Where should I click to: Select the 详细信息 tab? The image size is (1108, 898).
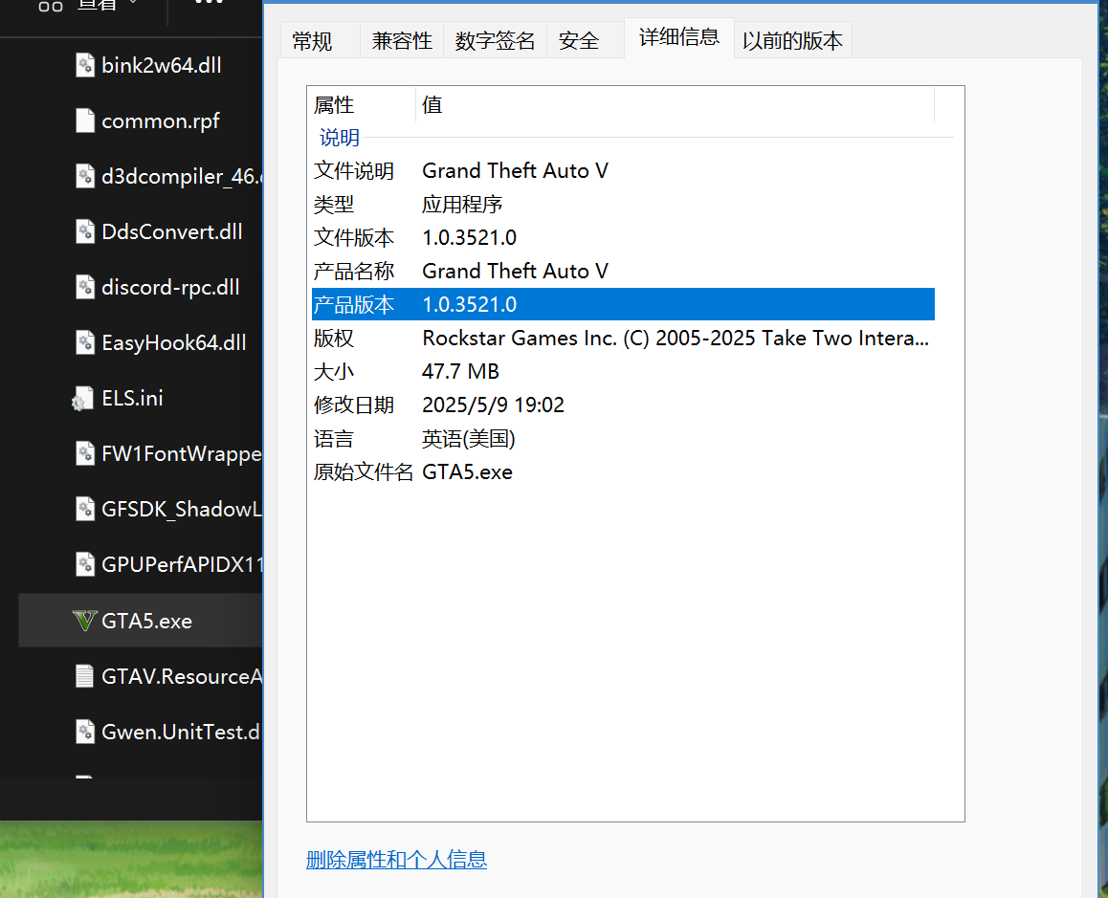(679, 37)
